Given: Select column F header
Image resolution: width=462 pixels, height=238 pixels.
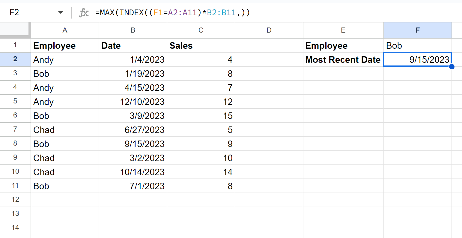Looking at the screenshot, I should (418, 30).
